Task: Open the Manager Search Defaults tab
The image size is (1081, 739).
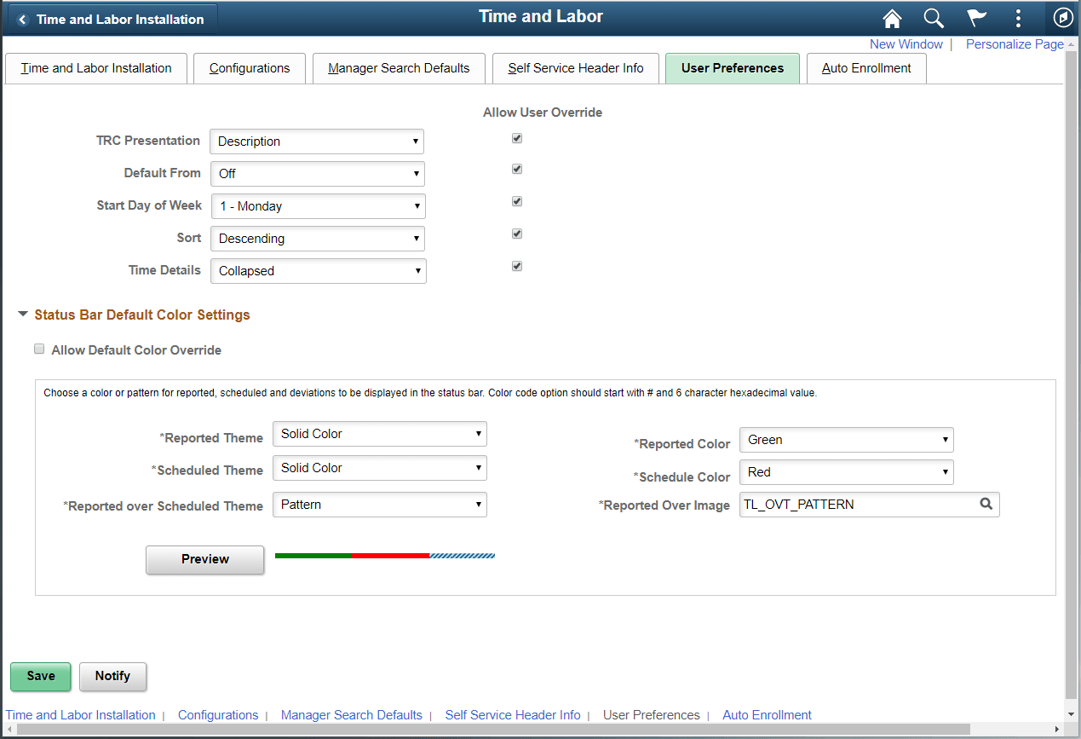Action: click(x=398, y=68)
